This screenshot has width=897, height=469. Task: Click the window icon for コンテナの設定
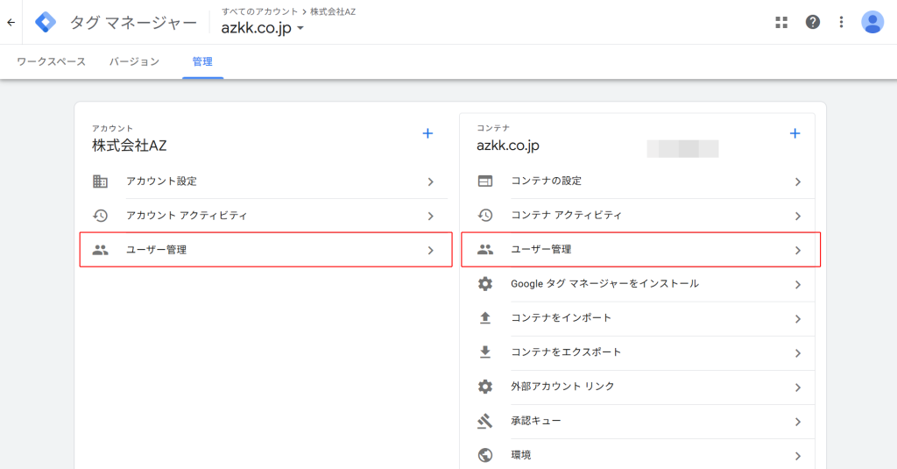(x=485, y=181)
